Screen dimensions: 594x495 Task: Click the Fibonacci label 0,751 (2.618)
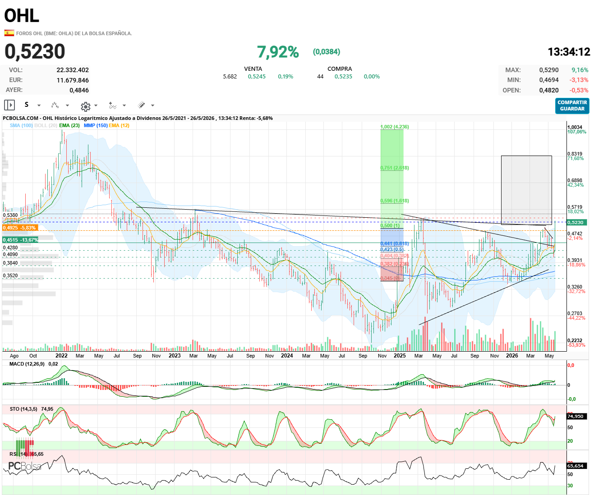point(395,168)
